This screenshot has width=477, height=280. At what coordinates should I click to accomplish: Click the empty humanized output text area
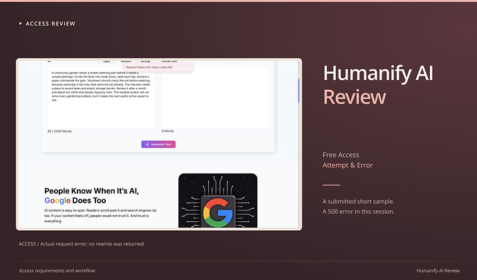click(215, 97)
